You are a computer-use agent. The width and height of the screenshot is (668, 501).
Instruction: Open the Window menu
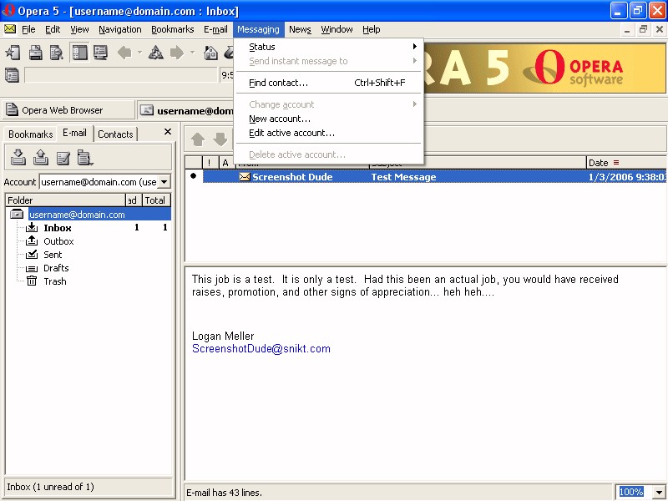337,29
